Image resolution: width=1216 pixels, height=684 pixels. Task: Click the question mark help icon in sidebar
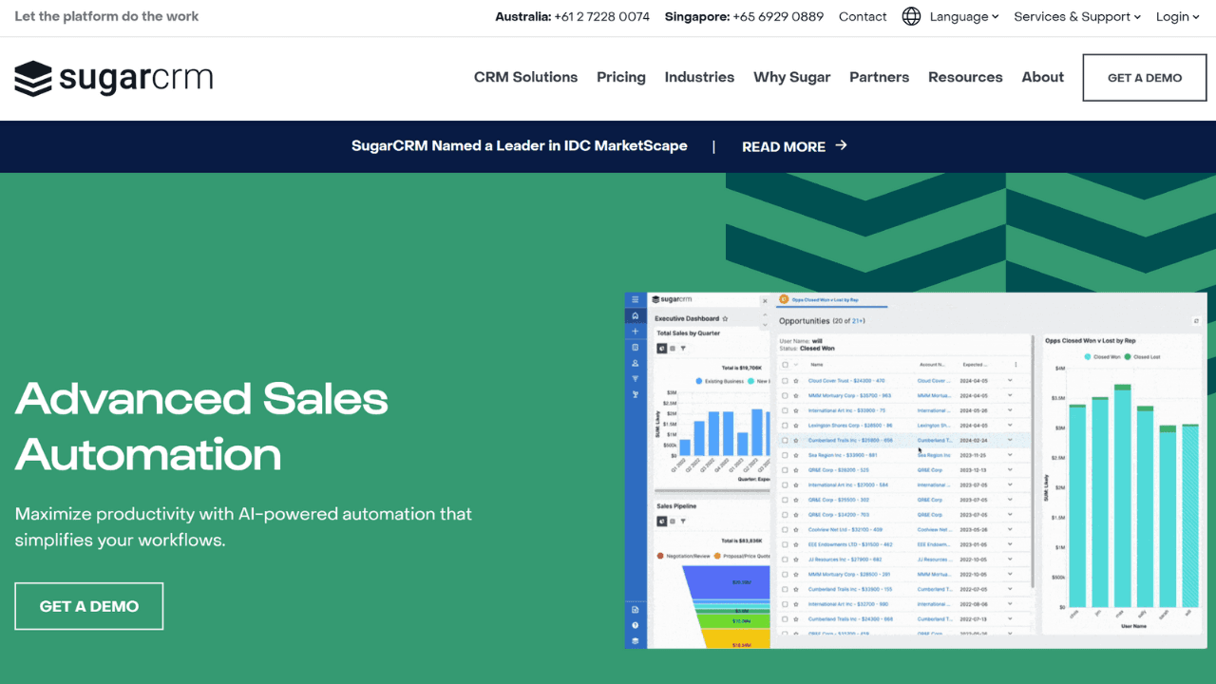tap(635, 625)
